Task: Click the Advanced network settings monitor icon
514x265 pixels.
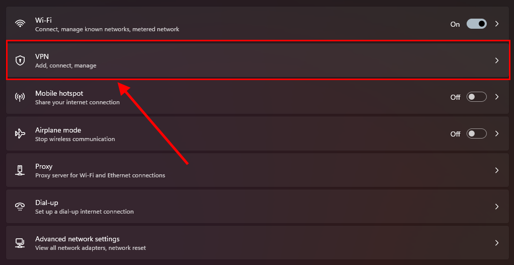Action: pos(20,243)
